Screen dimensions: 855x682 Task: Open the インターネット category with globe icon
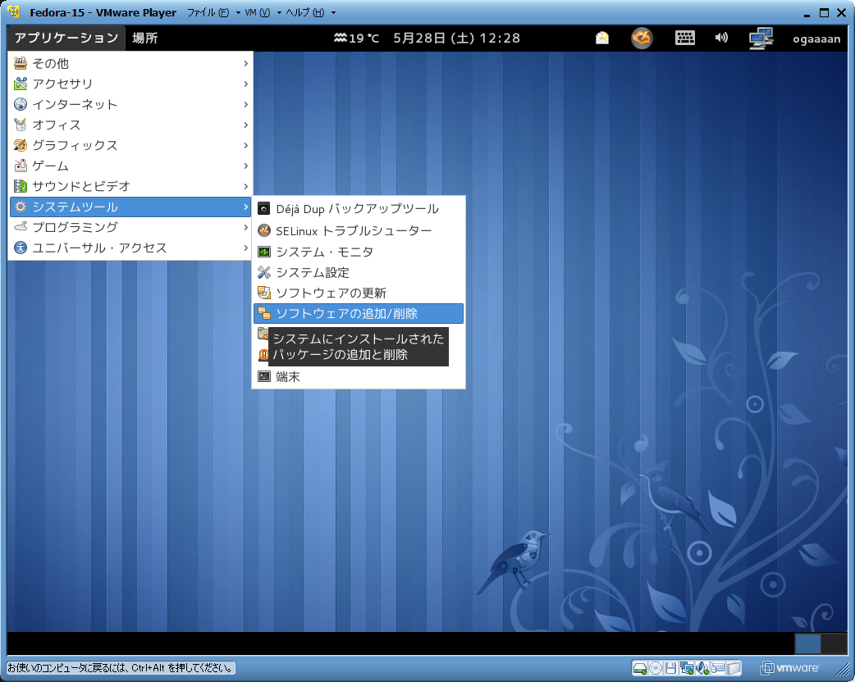click(130, 105)
